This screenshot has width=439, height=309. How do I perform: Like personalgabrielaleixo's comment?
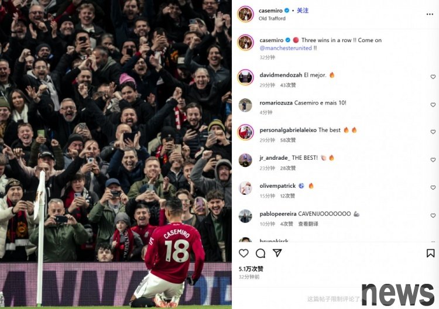coord(433,132)
